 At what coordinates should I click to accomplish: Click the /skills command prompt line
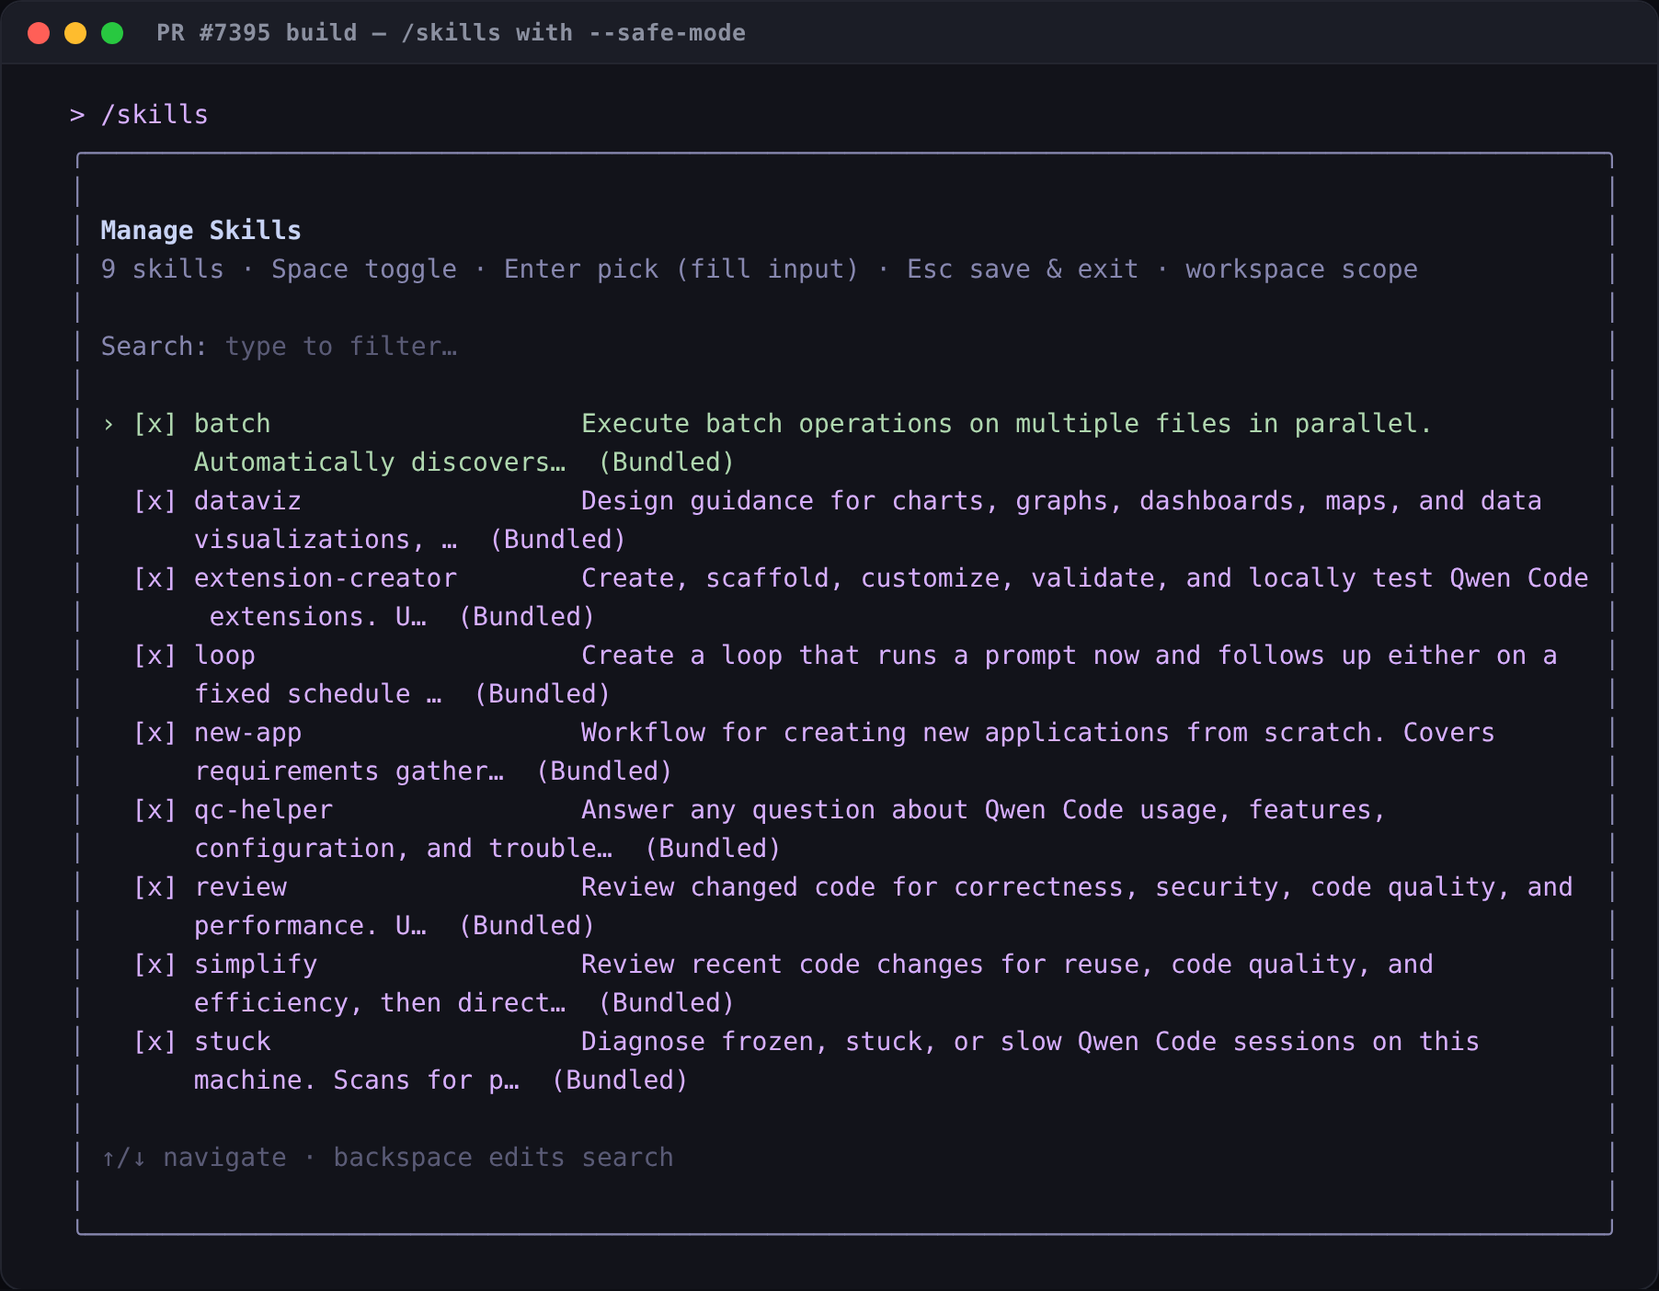click(140, 115)
